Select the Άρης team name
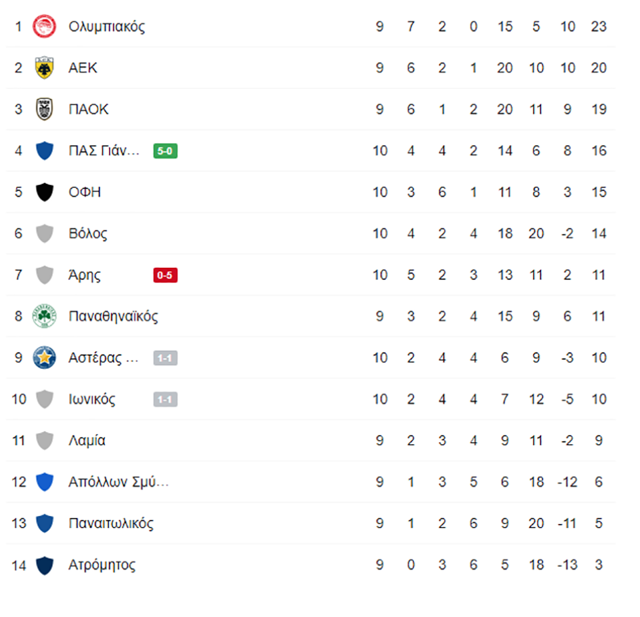Viewport: 640px width, 617px height. click(x=85, y=275)
